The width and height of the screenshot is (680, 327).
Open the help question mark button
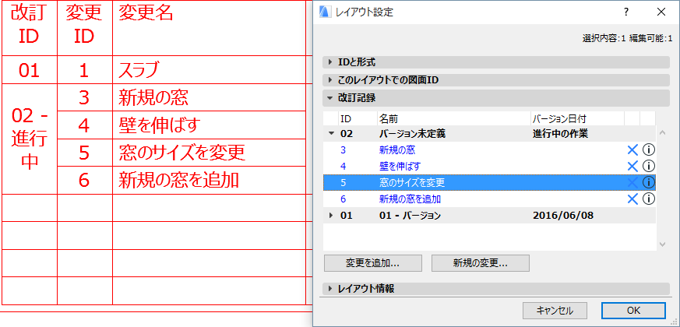tap(625, 12)
